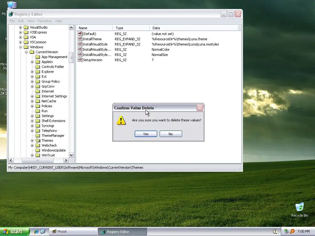
Task: Switch to the Mypal taskbar button
Action: pyautogui.click(x=73, y=232)
